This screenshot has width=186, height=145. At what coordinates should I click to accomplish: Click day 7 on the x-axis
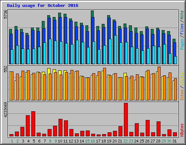45,141
